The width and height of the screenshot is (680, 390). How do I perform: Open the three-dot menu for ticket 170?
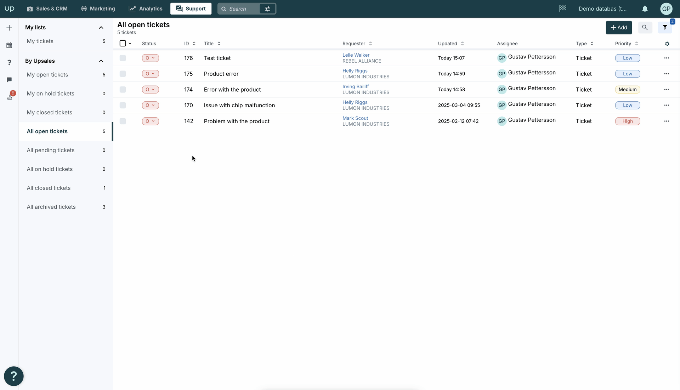(667, 105)
